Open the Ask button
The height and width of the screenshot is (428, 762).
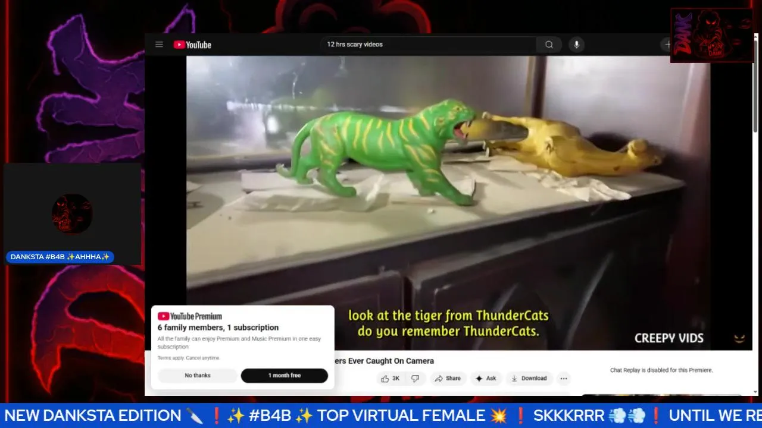[486, 378]
